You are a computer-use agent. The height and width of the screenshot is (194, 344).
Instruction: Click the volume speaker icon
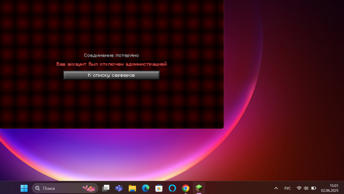tap(306, 188)
